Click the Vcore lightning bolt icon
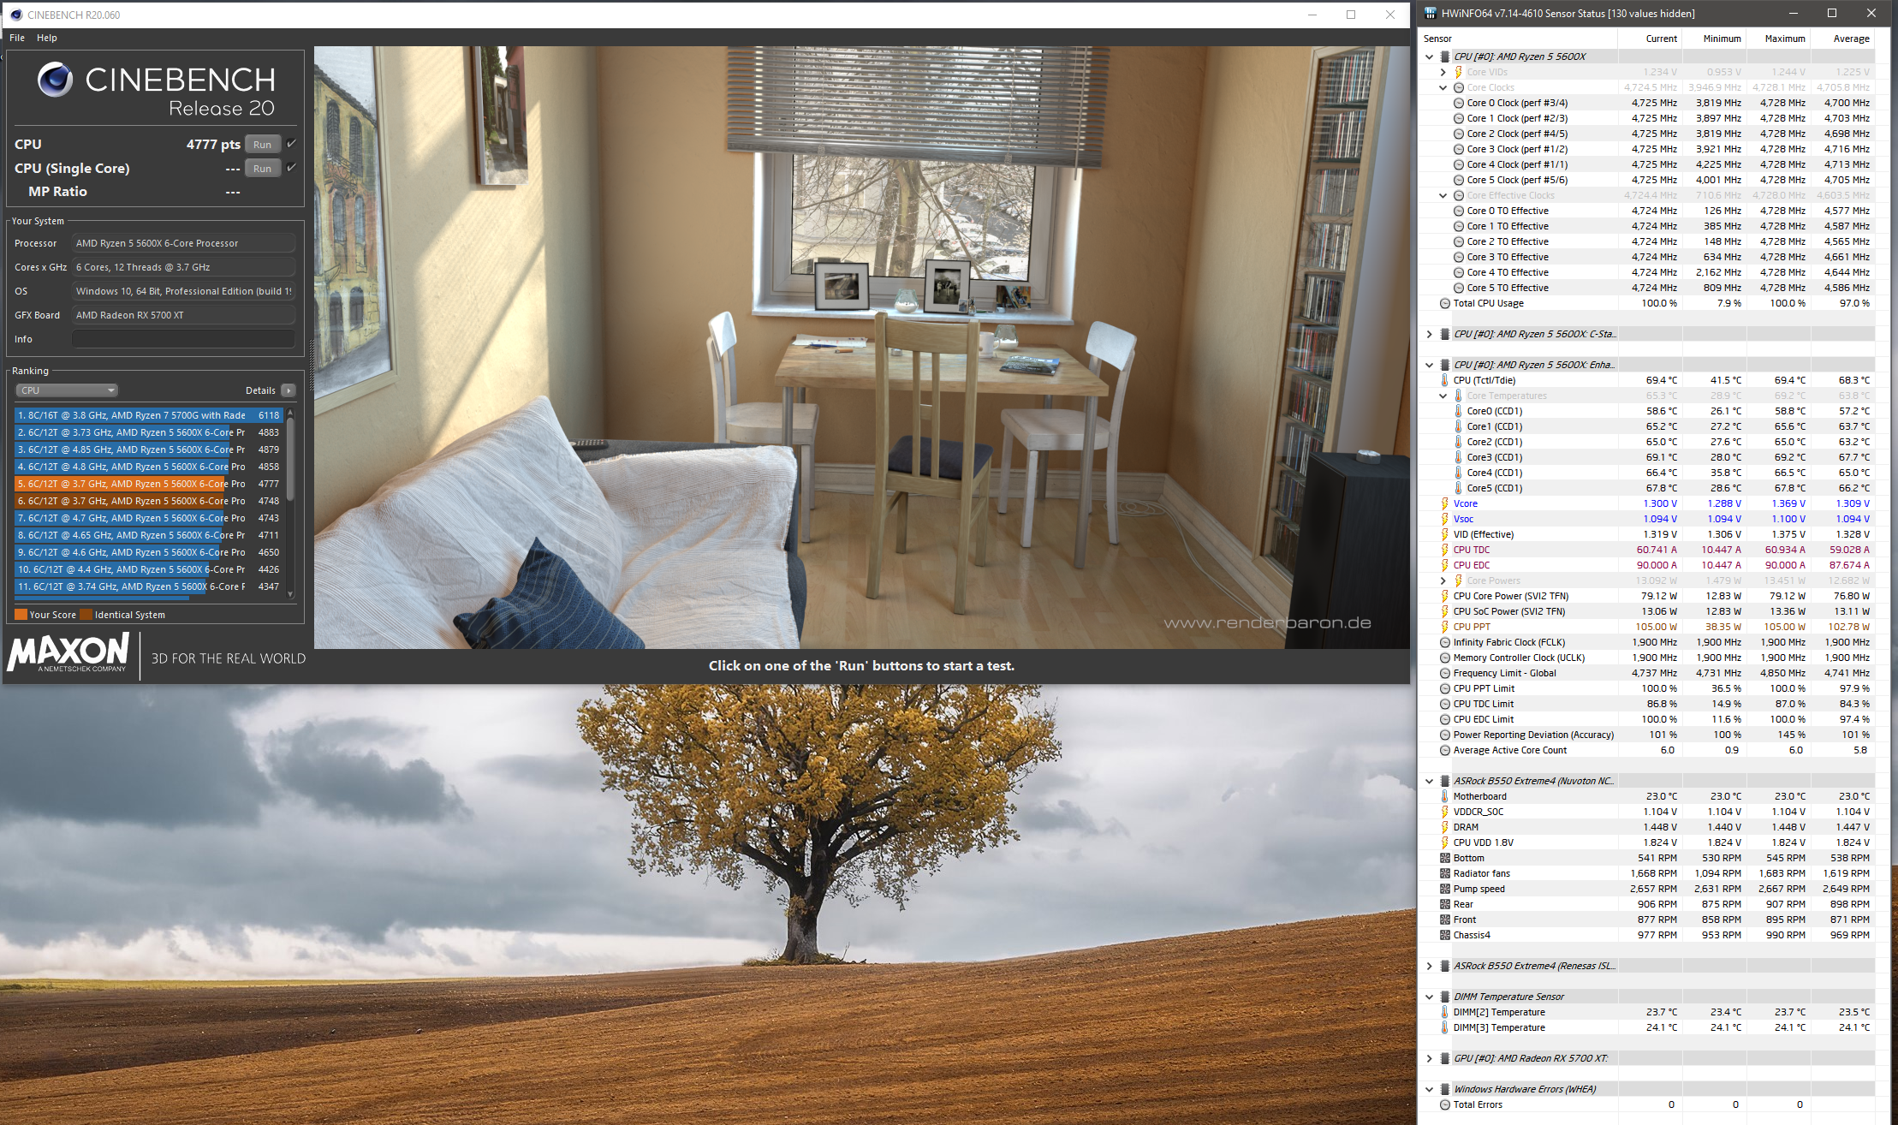This screenshot has height=1125, width=1898. pos(1445,503)
